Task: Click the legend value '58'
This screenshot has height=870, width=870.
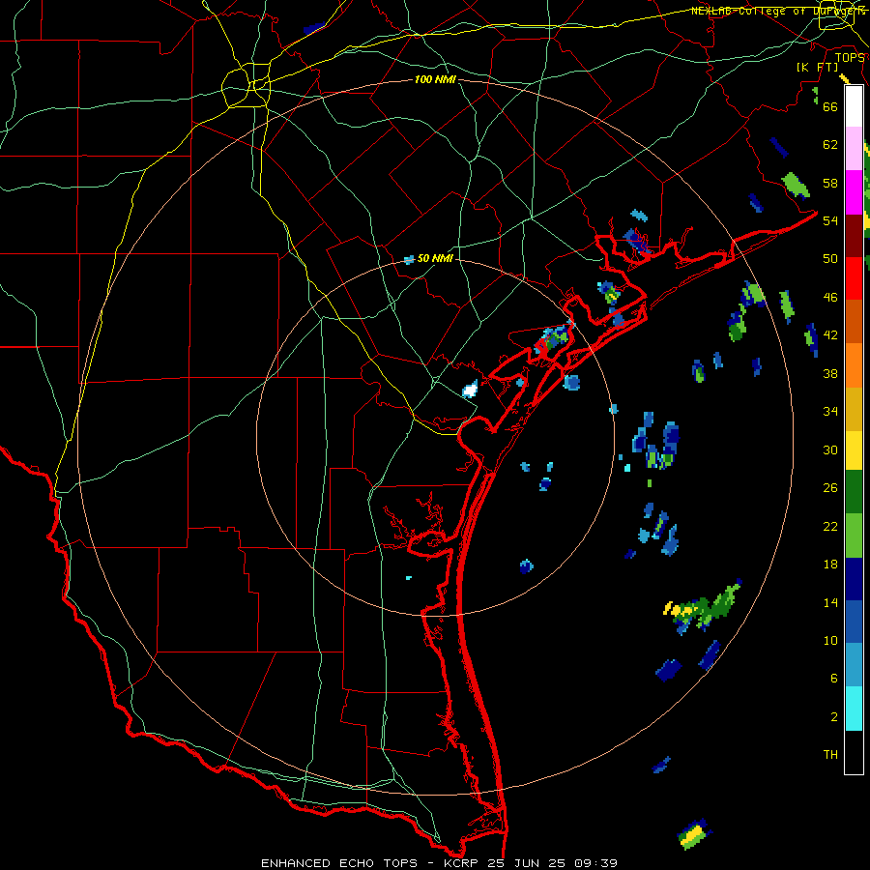Action: (830, 183)
